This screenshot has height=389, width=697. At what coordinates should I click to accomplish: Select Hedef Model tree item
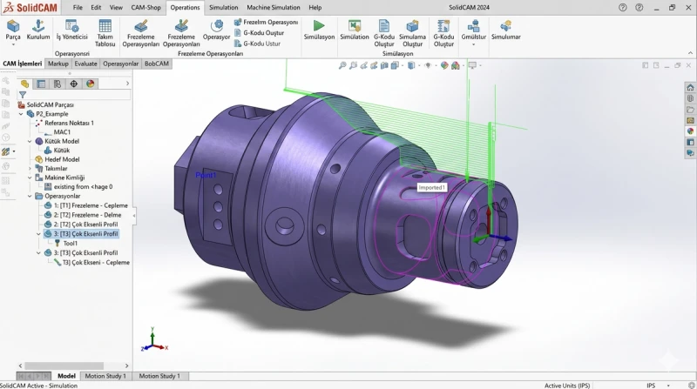(x=58, y=159)
